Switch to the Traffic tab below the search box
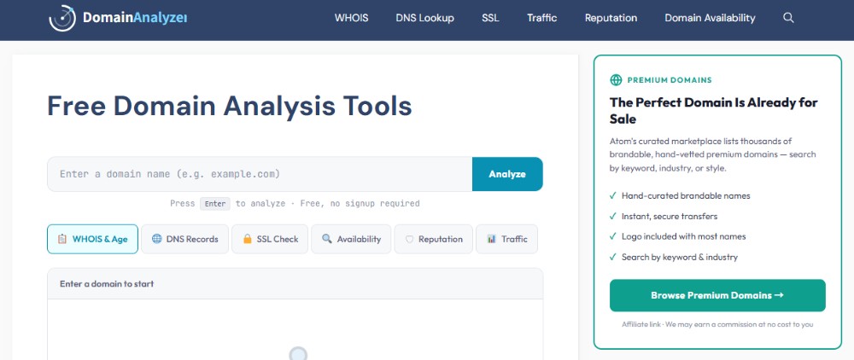The image size is (854, 360). click(507, 239)
